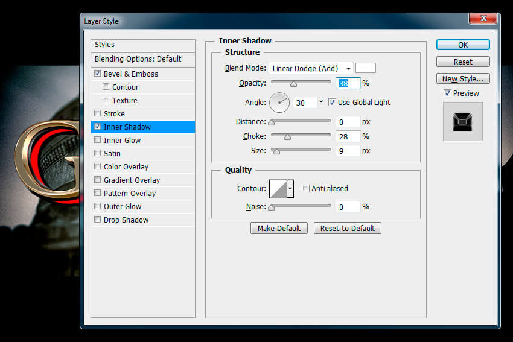Enable the Anti-aliased checkbox
The height and width of the screenshot is (342, 513).
tap(305, 189)
